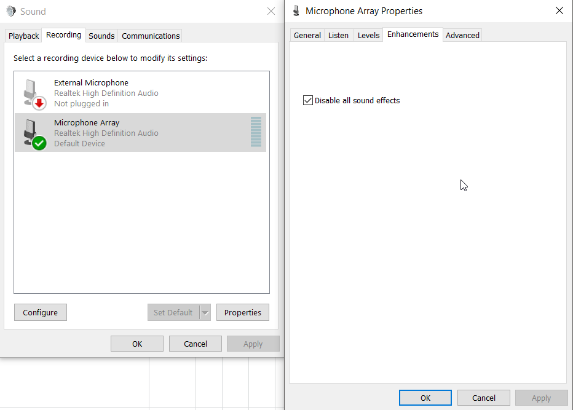Click the Configure button
573x410 pixels.
point(41,312)
